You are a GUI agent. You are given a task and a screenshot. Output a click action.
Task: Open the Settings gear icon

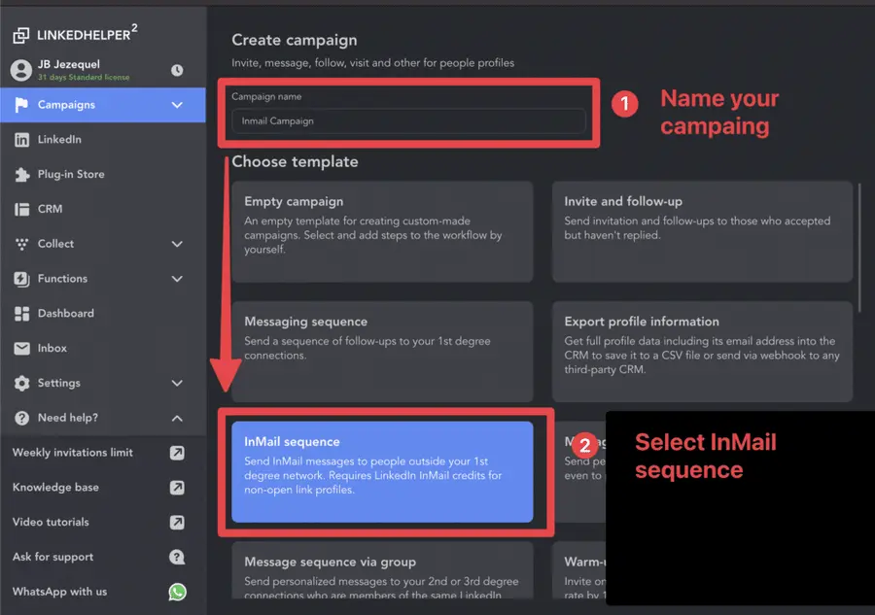click(x=21, y=383)
